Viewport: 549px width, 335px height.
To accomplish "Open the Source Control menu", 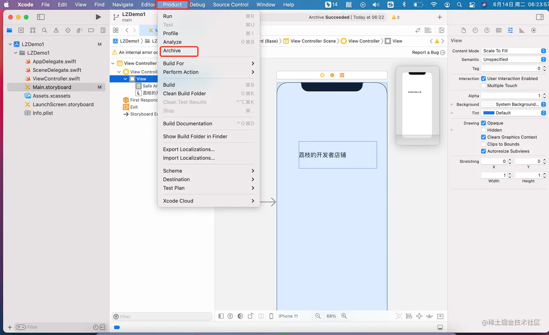I will coord(230,5).
